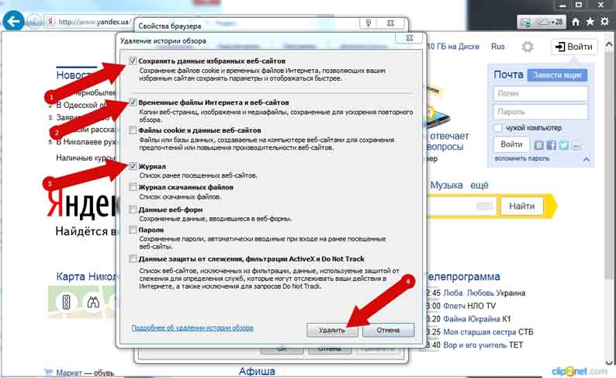Open Телепрограмма heading link
The width and height of the screenshot is (616, 378).
pos(464,276)
